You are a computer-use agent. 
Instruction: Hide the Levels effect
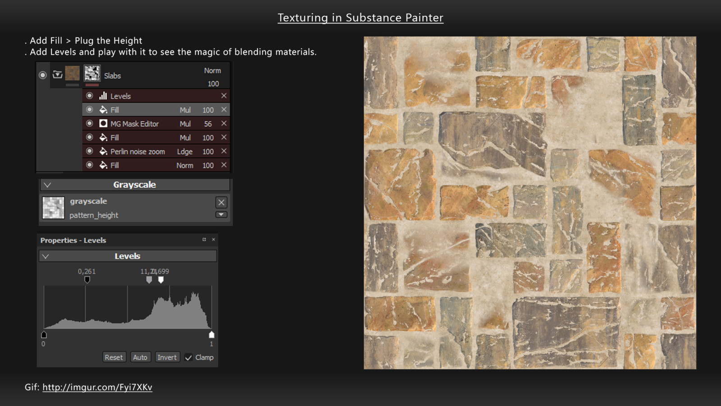coord(89,96)
